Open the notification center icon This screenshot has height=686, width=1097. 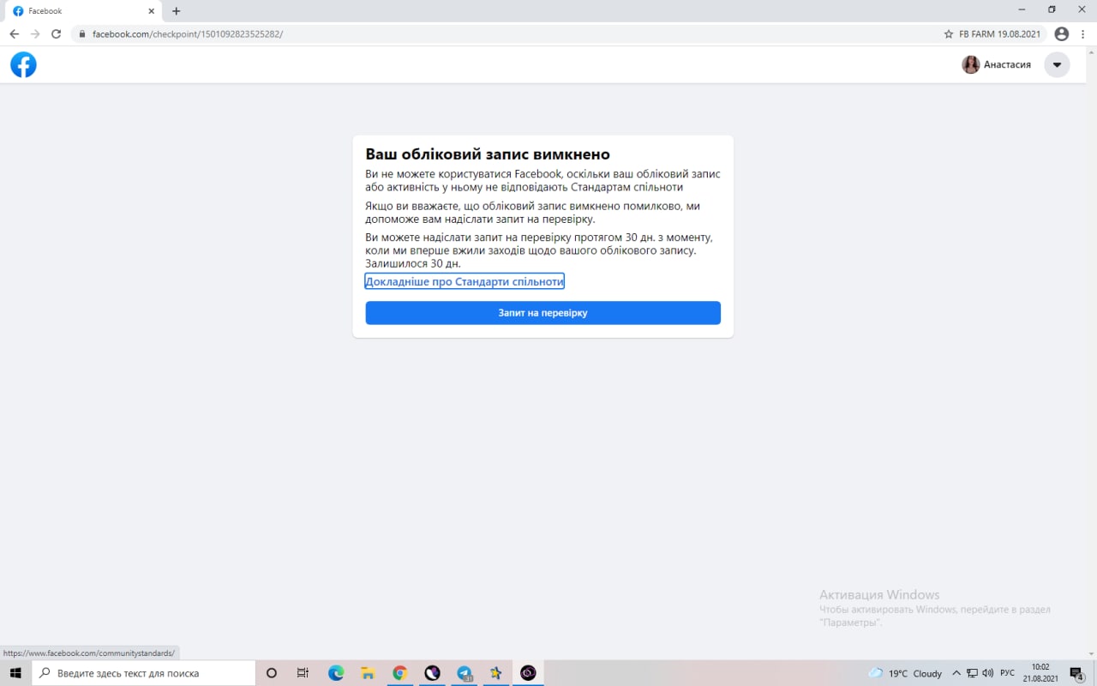[x=1077, y=673]
